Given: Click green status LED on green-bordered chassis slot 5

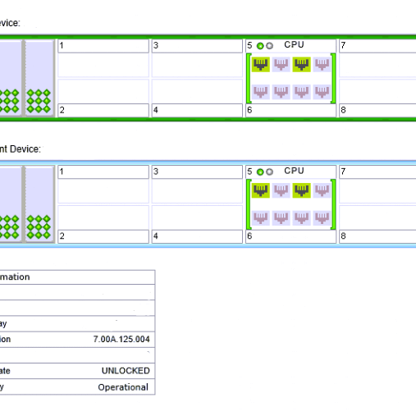Looking at the screenshot, I should [260, 46].
